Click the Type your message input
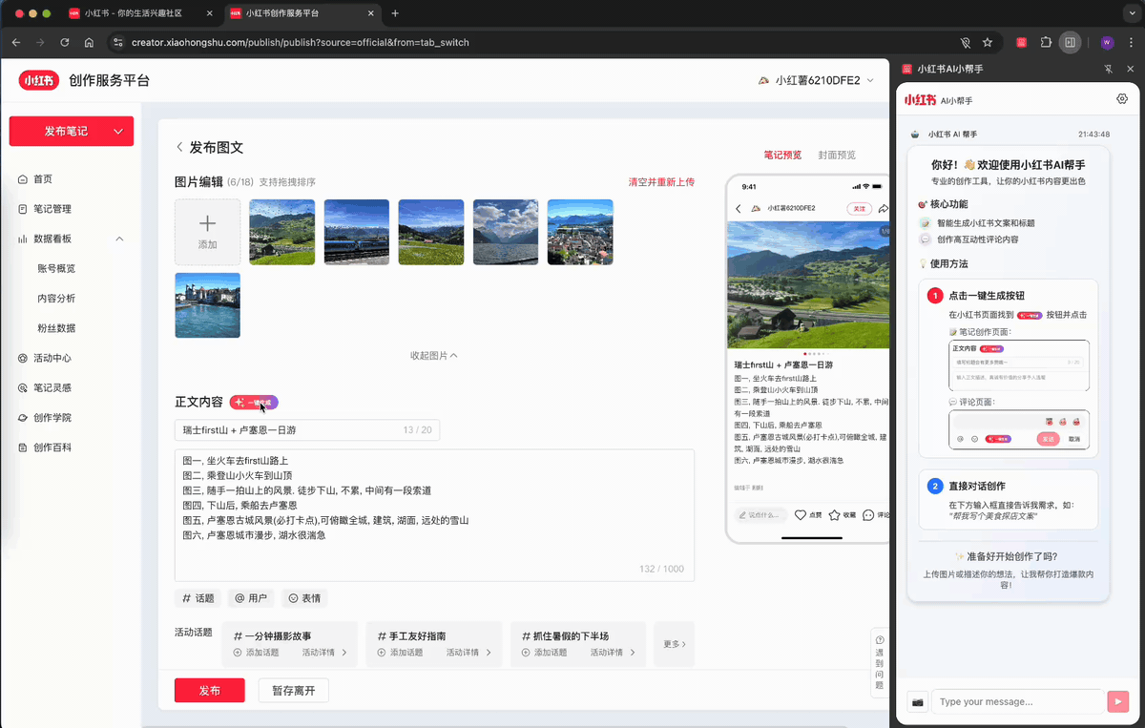The image size is (1145, 728). (x=1018, y=701)
